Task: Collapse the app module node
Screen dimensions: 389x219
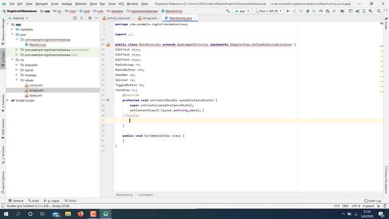Action: click(x=8, y=24)
